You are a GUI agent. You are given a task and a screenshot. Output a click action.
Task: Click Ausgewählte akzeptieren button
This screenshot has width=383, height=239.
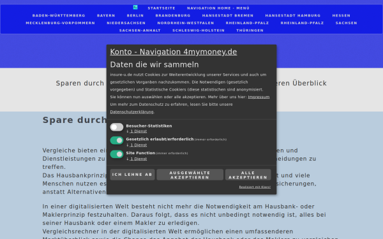[190, 175]
